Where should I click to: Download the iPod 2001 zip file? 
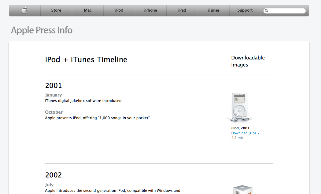click(243, 133)
